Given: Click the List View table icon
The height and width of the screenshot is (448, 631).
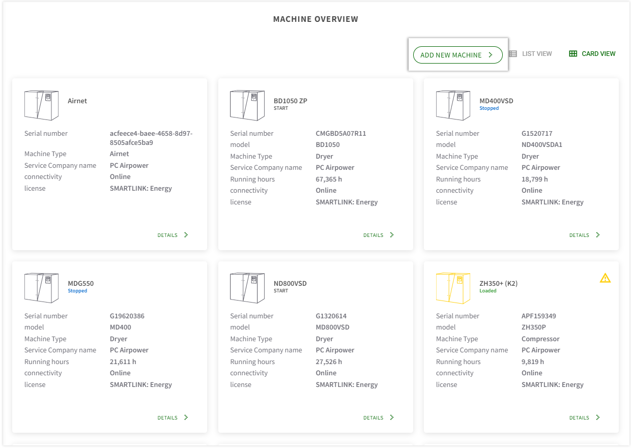Looking at the screenshot, I should click(513, 53).
